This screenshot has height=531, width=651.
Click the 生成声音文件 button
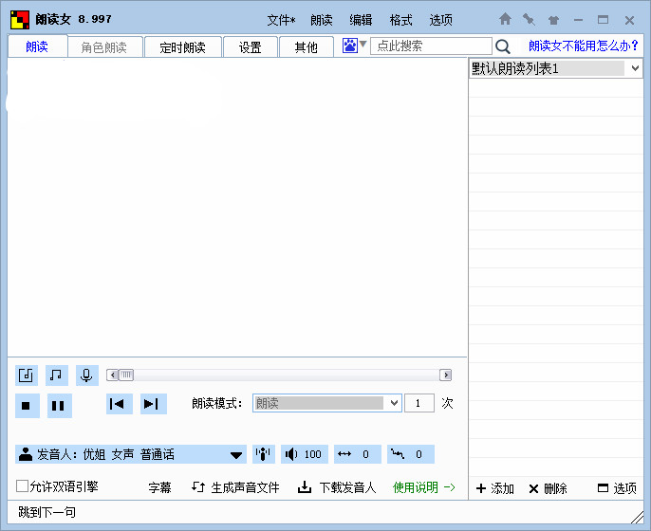(236, 487)
